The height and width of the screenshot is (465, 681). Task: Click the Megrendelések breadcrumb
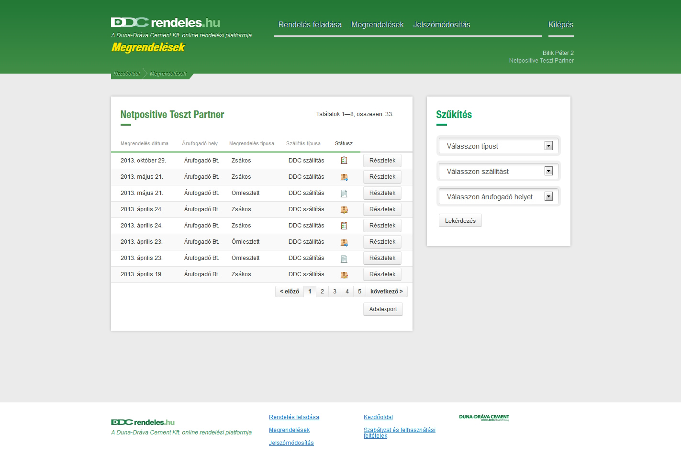click(168, 74)
